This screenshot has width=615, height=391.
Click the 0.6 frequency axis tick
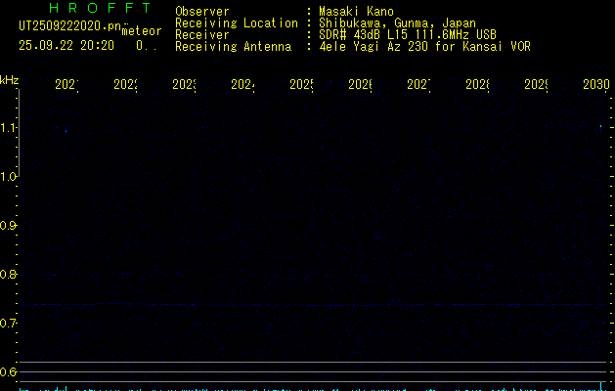click(x=10, y=372)
